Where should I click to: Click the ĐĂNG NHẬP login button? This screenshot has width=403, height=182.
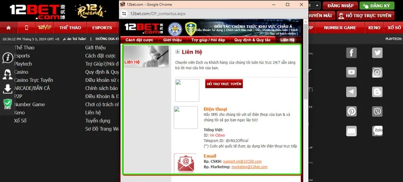pyautogui.click(x=341, y=6)
